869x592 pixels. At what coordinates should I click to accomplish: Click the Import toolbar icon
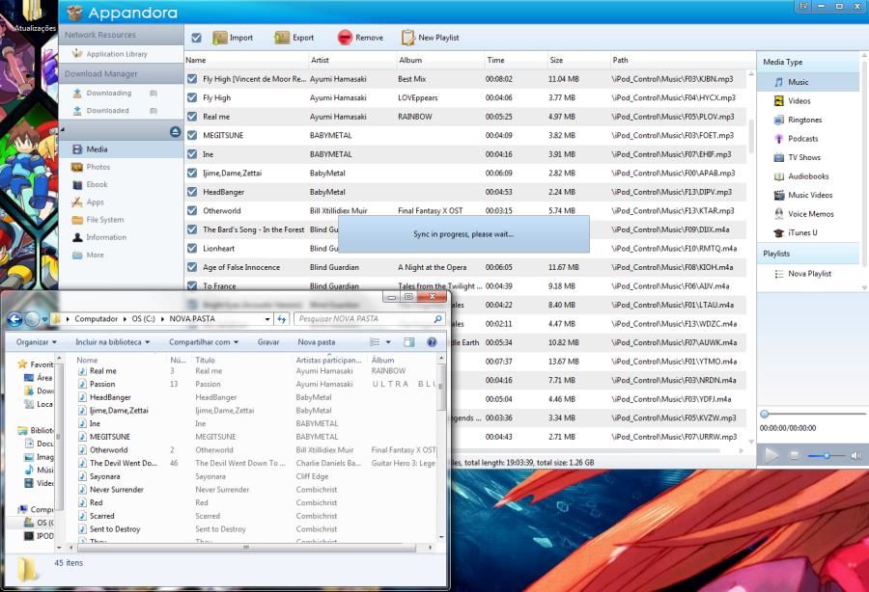coord(220,38)
